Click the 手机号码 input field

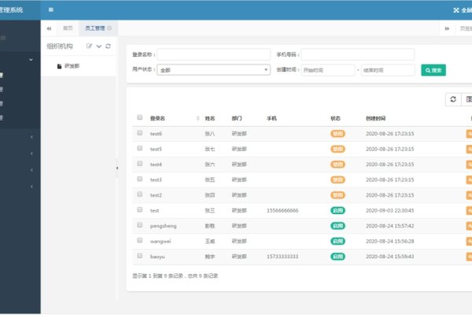358,54
